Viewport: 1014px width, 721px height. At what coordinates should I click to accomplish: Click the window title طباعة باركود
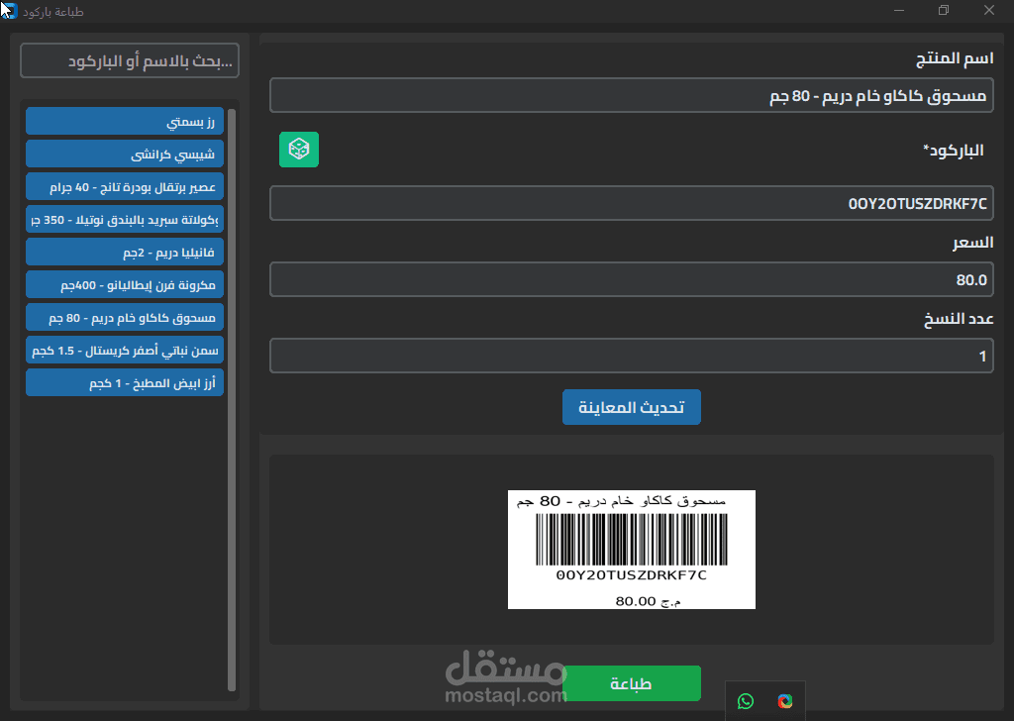(x=53, y=12)
